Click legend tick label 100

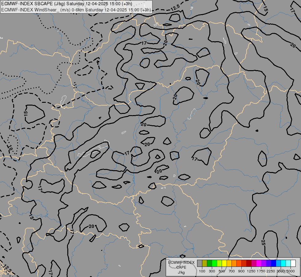202,271
